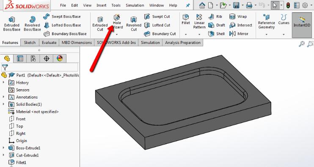The width and height of the screenshot is (314, 167).
Task: Open the ConfigurationManager tab
Action: 33,59
